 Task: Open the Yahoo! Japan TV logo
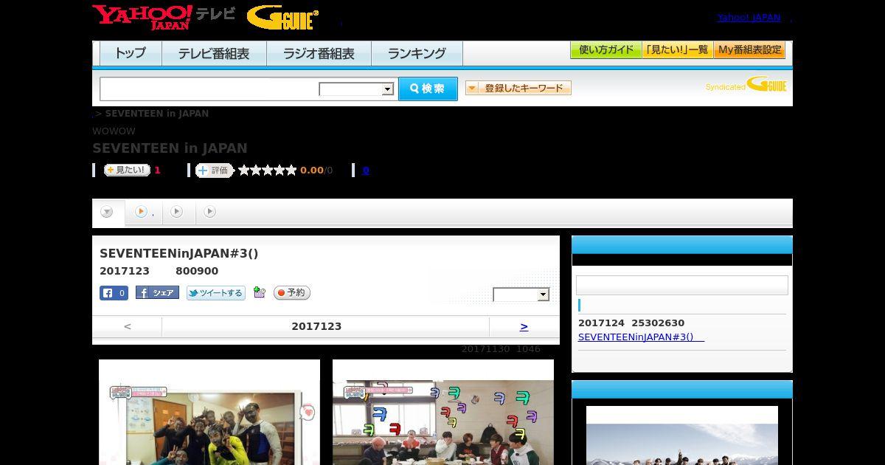[x=164, y=17]
